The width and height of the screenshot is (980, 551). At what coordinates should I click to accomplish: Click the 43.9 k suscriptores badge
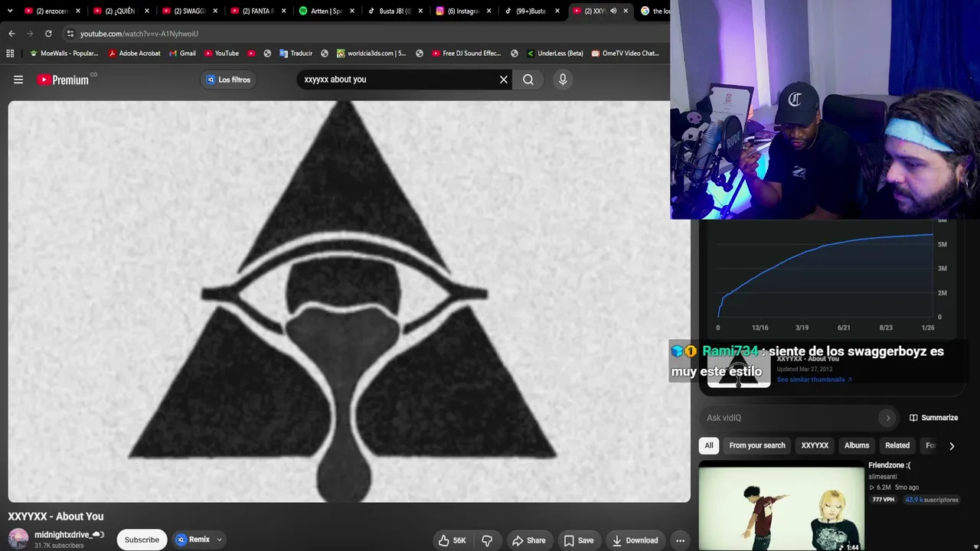tap(932, 500)
